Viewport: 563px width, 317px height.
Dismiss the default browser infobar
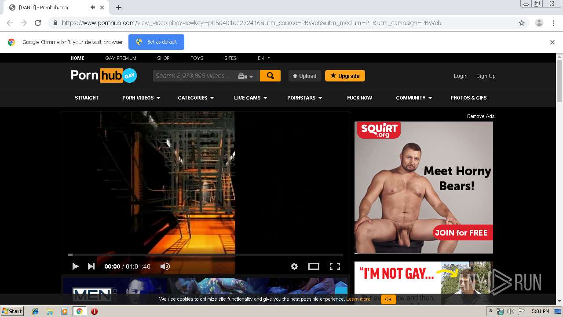[552, 42]
